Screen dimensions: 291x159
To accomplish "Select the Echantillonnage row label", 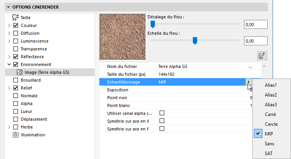I will pyautogui.click(x=124, y=82).
